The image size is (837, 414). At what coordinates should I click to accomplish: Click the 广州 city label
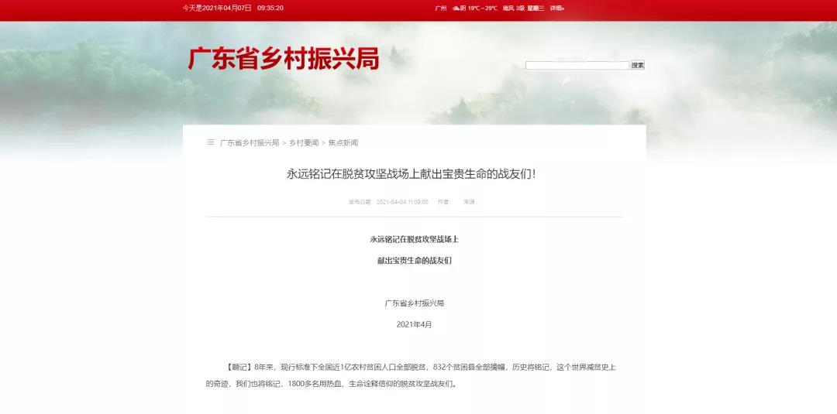coord(441,8)
